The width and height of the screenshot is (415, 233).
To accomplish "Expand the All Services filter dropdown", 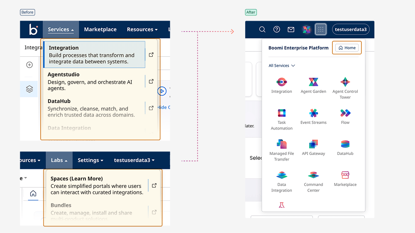I will click(282, 65).
